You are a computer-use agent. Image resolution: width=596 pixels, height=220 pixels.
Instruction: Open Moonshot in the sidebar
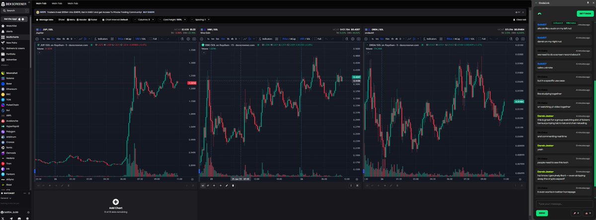pyautogui.click(x=14, y=73)
